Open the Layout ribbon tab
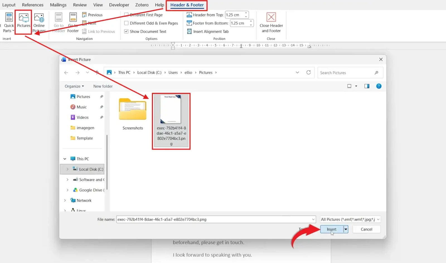The height and width of the screenshot is (263, 446). tap(9, 5)
